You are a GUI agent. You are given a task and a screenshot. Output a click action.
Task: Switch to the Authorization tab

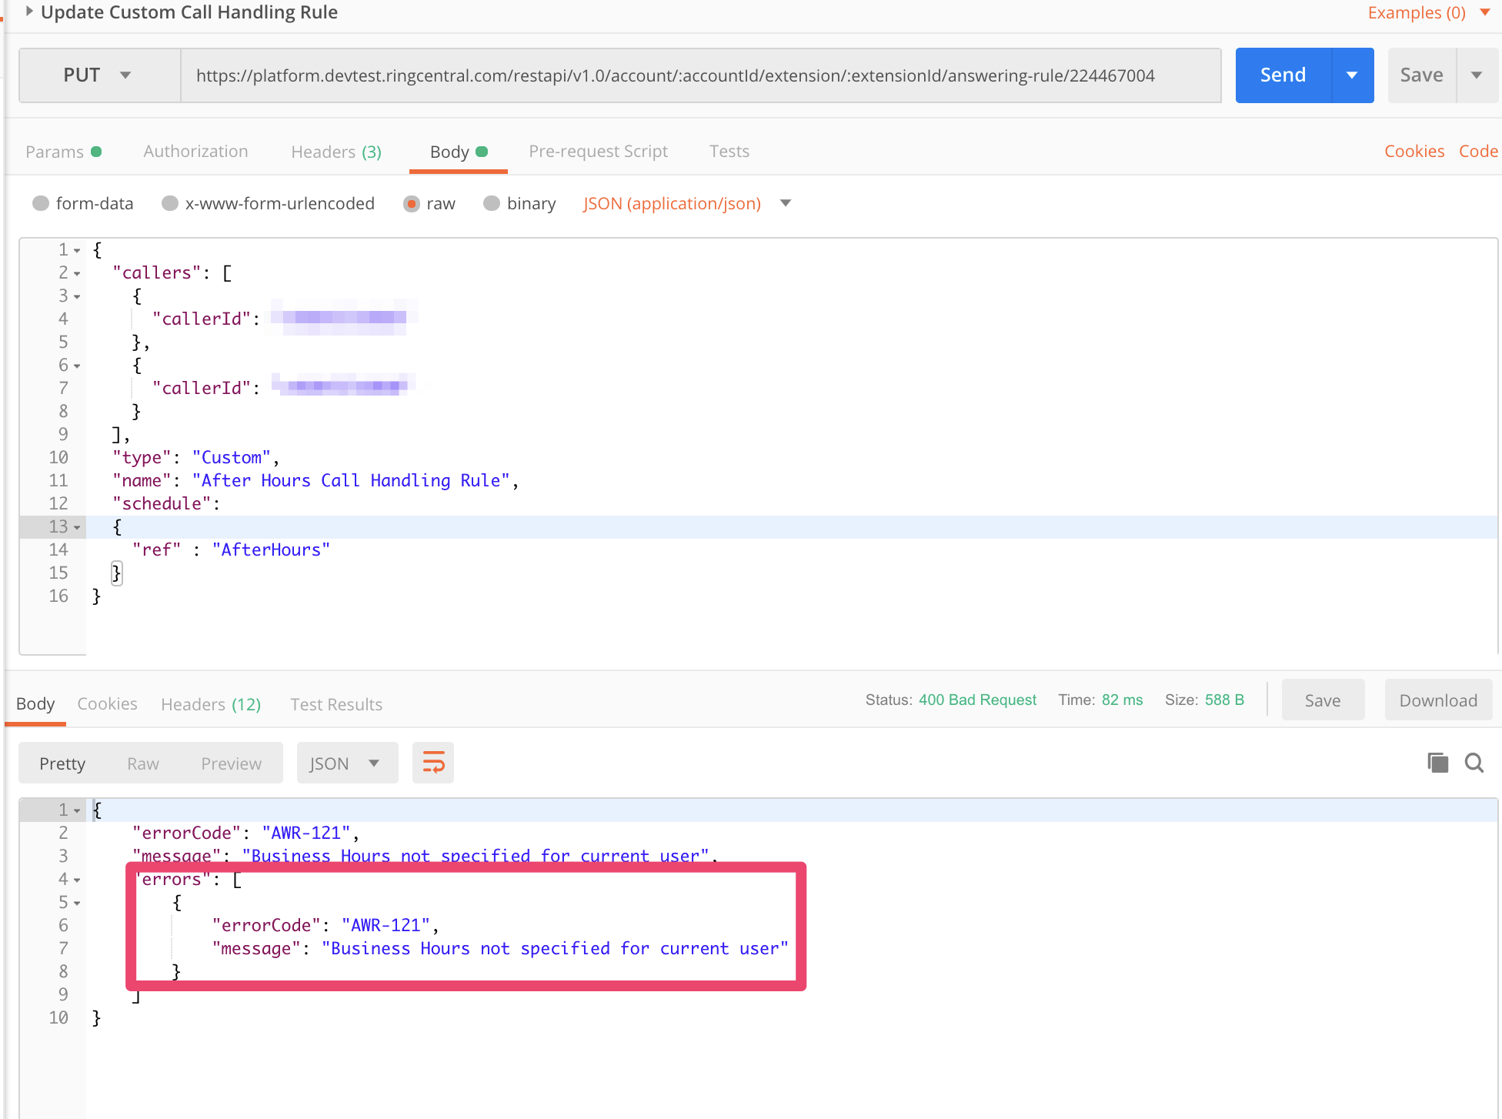tap(195, 151)
